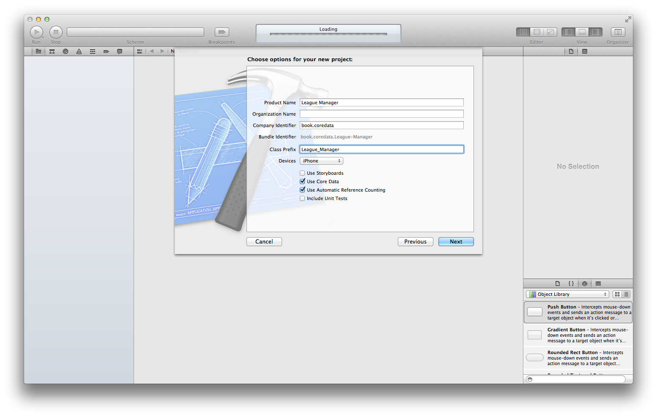Enter full screen with the corner arrows

(x=628, y=19)
